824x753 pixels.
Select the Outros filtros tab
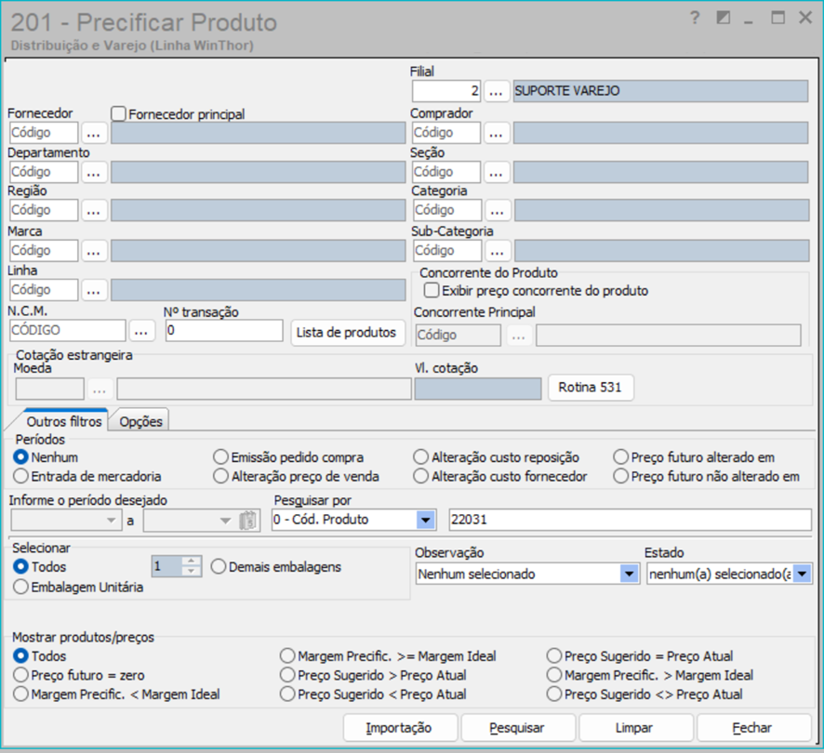click(64, 421)
